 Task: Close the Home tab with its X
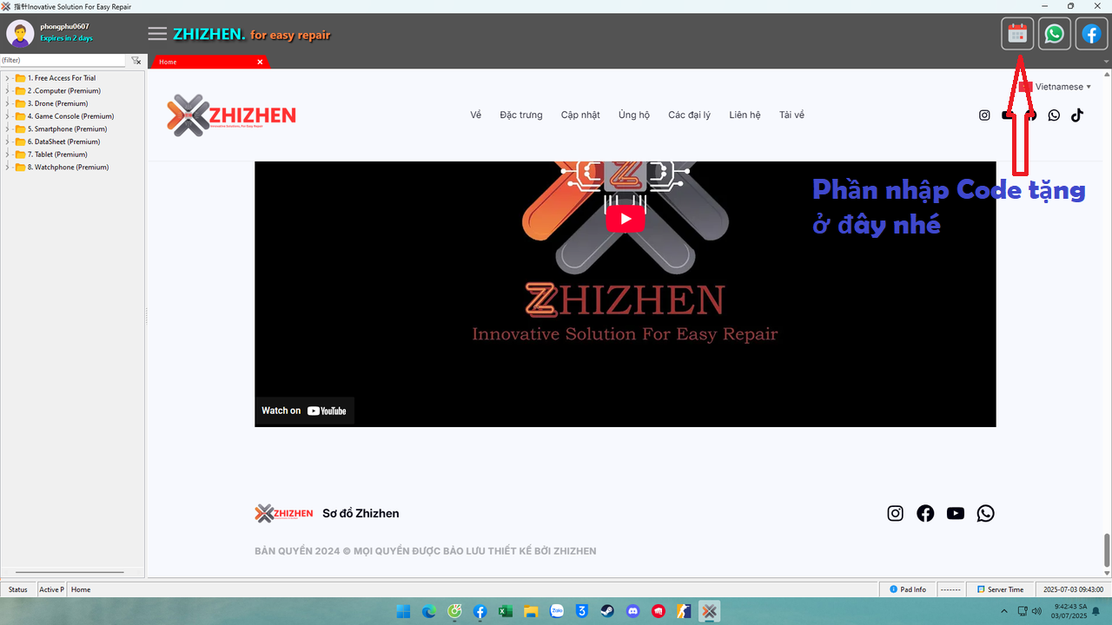pos(260,62)
